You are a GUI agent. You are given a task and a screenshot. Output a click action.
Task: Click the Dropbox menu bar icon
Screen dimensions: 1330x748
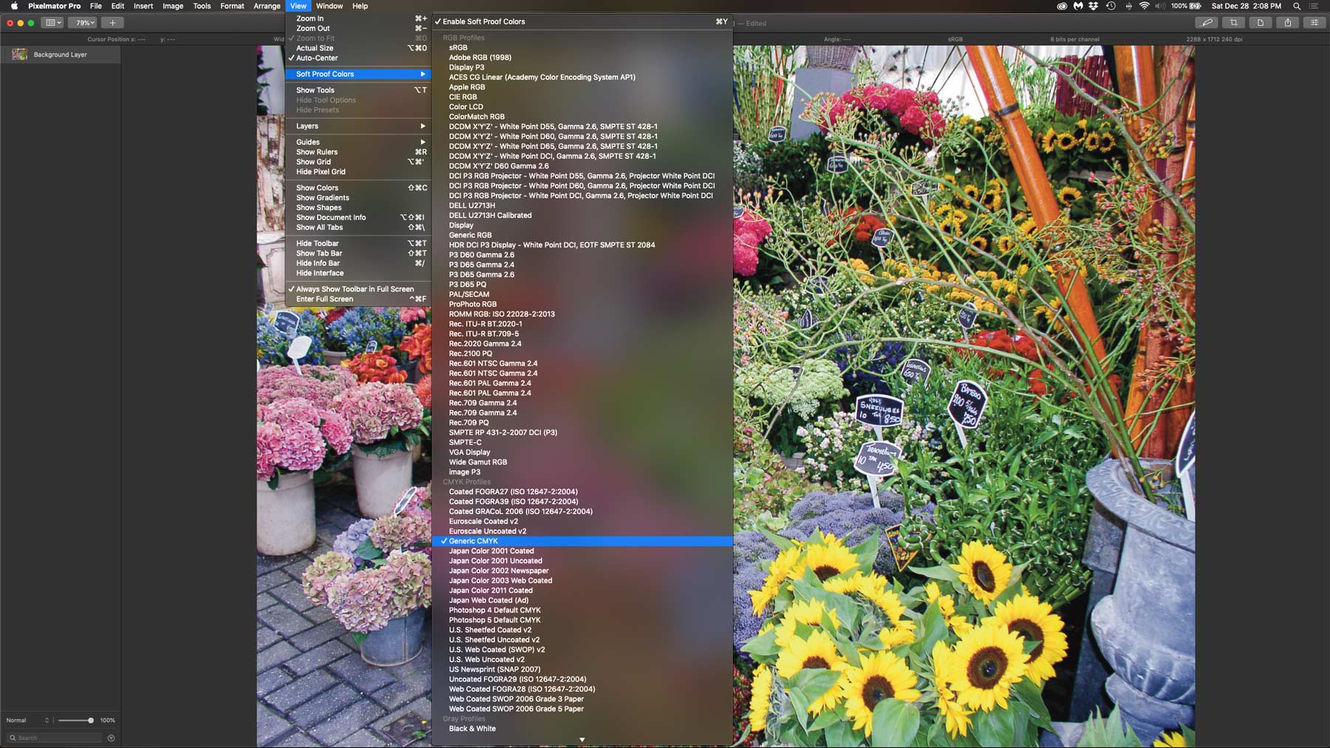tap(1094, 6)
